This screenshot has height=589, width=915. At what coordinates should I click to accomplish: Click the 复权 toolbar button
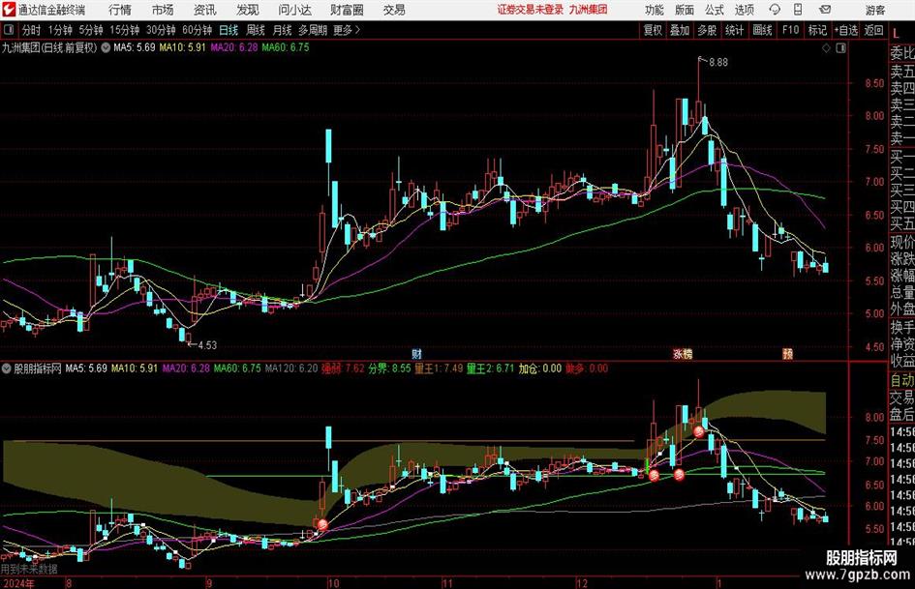[x=653, y=30]
